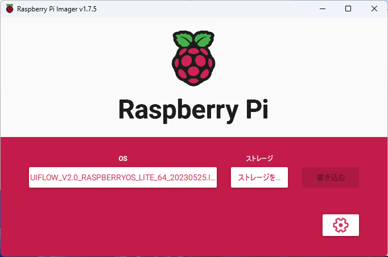Open advanced settings with the gear icon

click(x=340, y=225)
